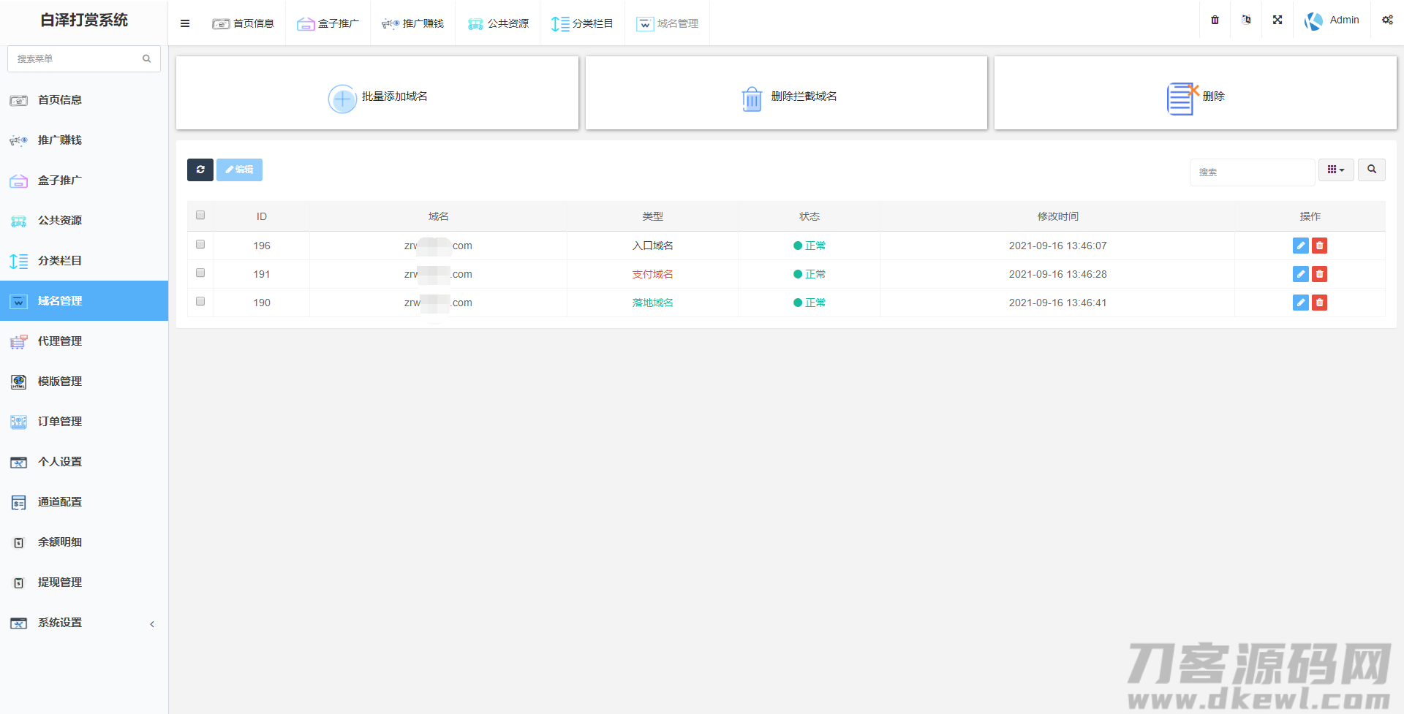Click the table search input field

(1252, 172)
